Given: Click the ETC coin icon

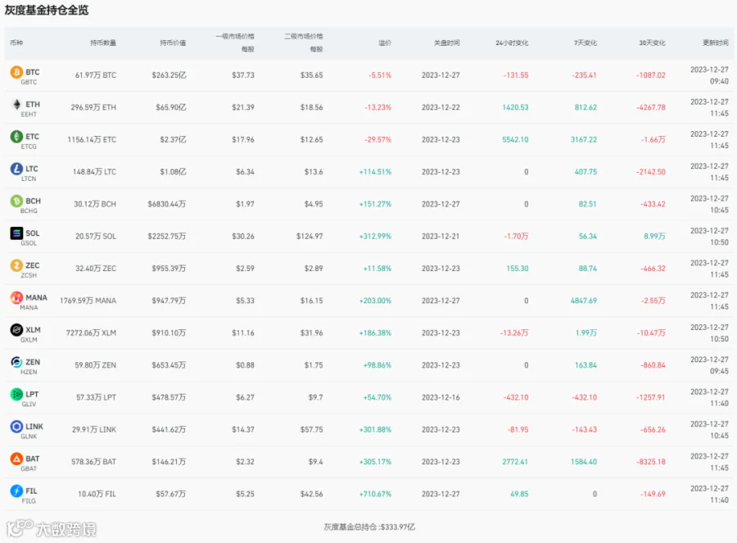Looking at the screenshot, I should pos(16,137).
